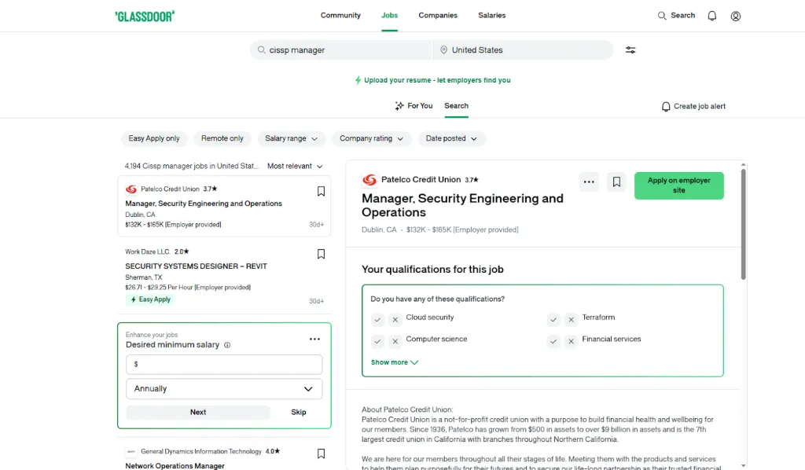Click United States location field
This screenshot has height=470, width=805.
pyautogui.click(x=523, y=50)
